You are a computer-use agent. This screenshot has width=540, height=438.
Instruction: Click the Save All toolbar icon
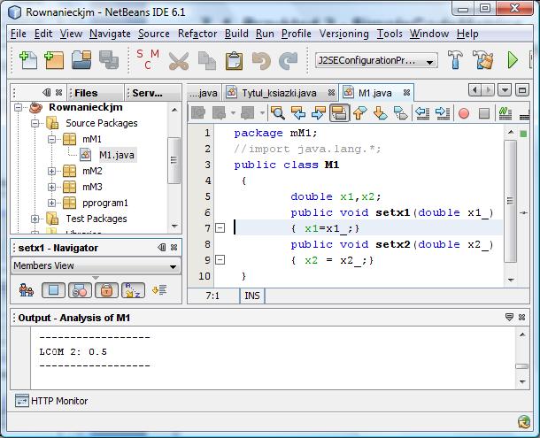[x=109, y=60]
